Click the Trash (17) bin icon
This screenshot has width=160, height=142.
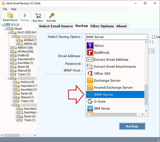15,74
